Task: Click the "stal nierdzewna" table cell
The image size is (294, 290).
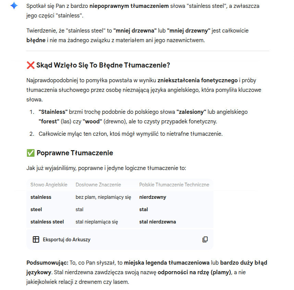Action: (x=157, y=222)
